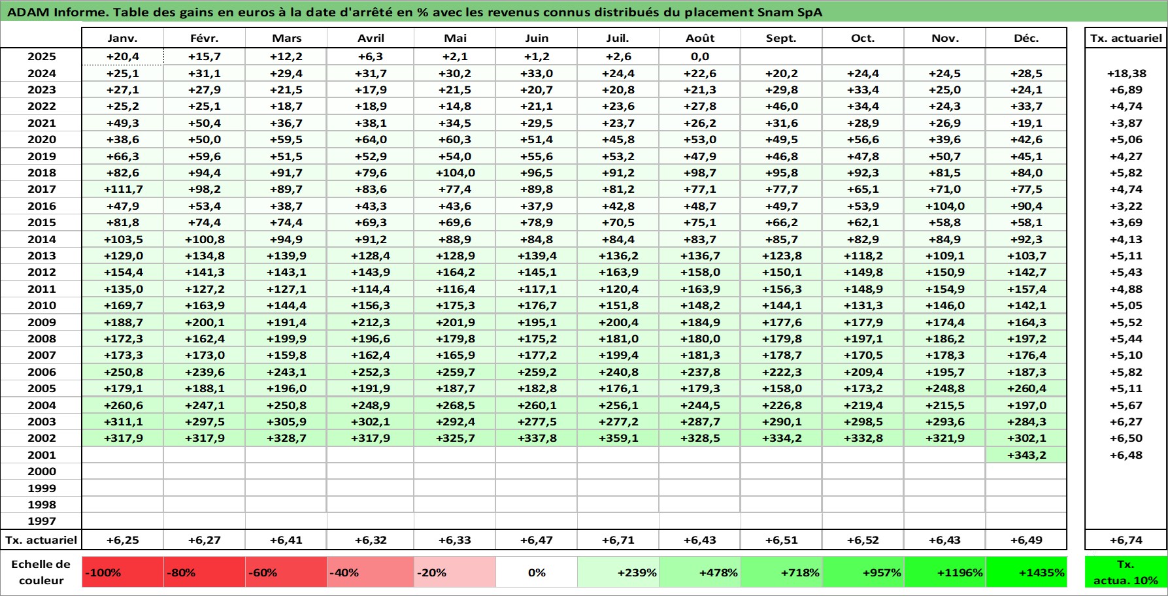Select the 2025 row label
This screenshot has height=596, width=1168.
[41, 57]
